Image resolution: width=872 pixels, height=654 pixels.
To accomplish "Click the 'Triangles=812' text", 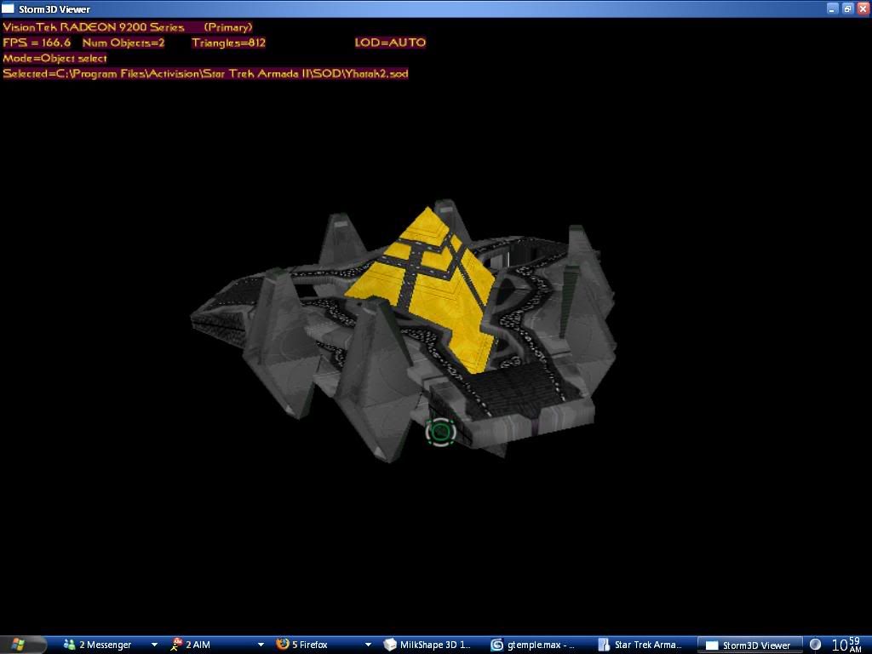I will point(228,43).
